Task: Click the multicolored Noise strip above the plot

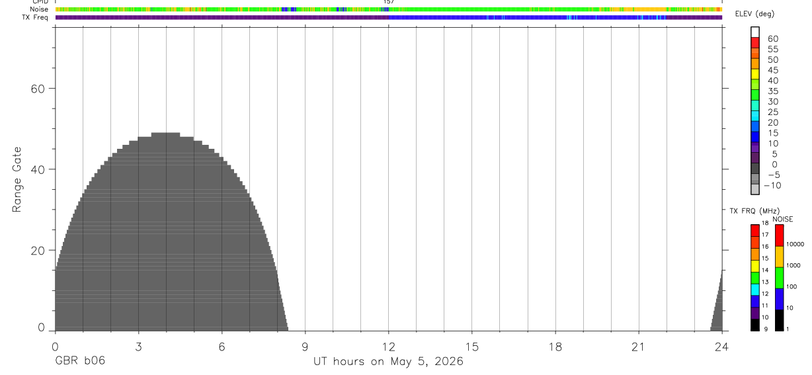Action: click(x=388, y=9)
